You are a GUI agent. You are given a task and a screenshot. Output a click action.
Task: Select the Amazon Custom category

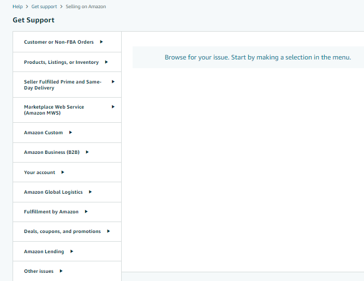click(x=67, y=133)
